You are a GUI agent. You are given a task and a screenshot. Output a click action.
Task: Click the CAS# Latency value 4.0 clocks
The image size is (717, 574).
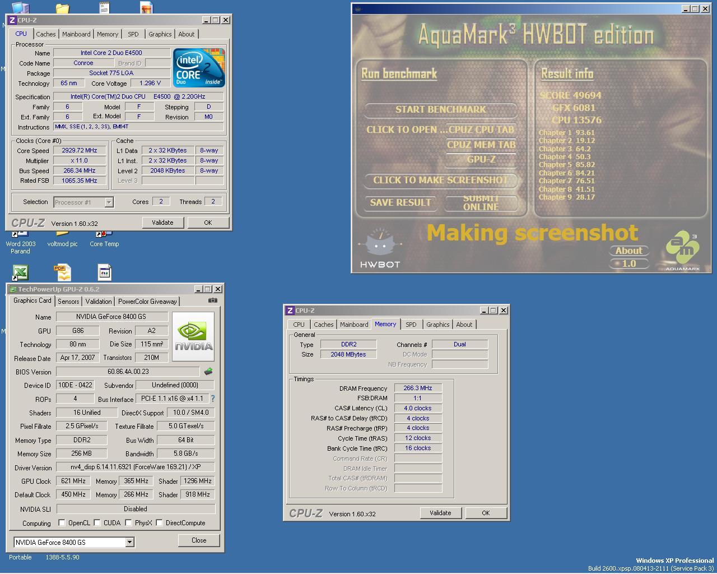[418, 408]
